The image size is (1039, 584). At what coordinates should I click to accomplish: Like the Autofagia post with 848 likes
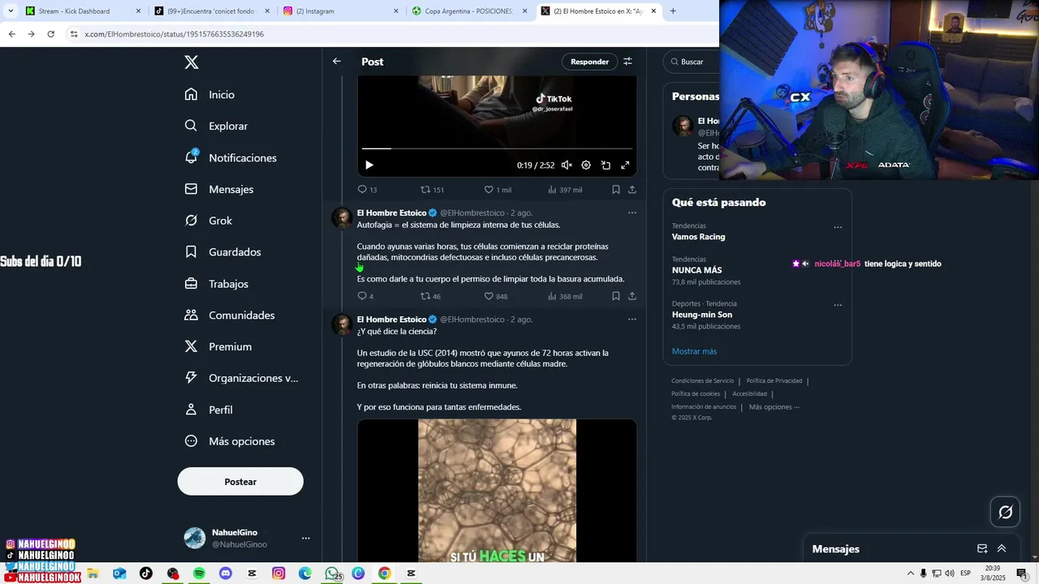(496, 296)
